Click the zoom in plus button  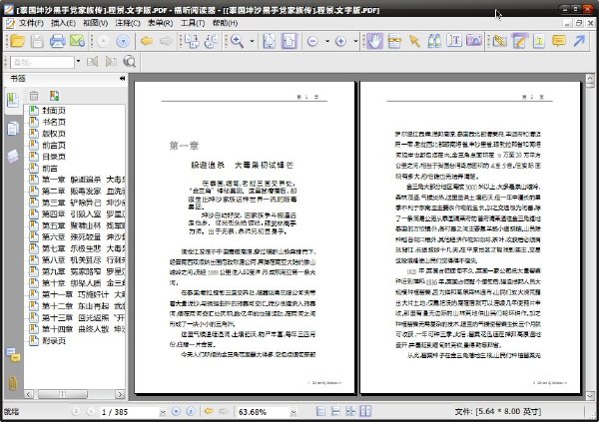[340, 41]
